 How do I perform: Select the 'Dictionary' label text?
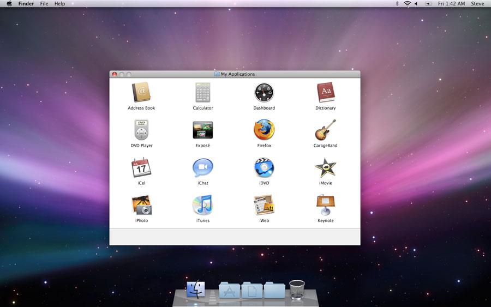click(326, 108)
